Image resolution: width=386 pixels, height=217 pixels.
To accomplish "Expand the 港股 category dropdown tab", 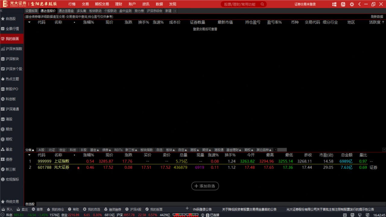I will click(195, 150).
